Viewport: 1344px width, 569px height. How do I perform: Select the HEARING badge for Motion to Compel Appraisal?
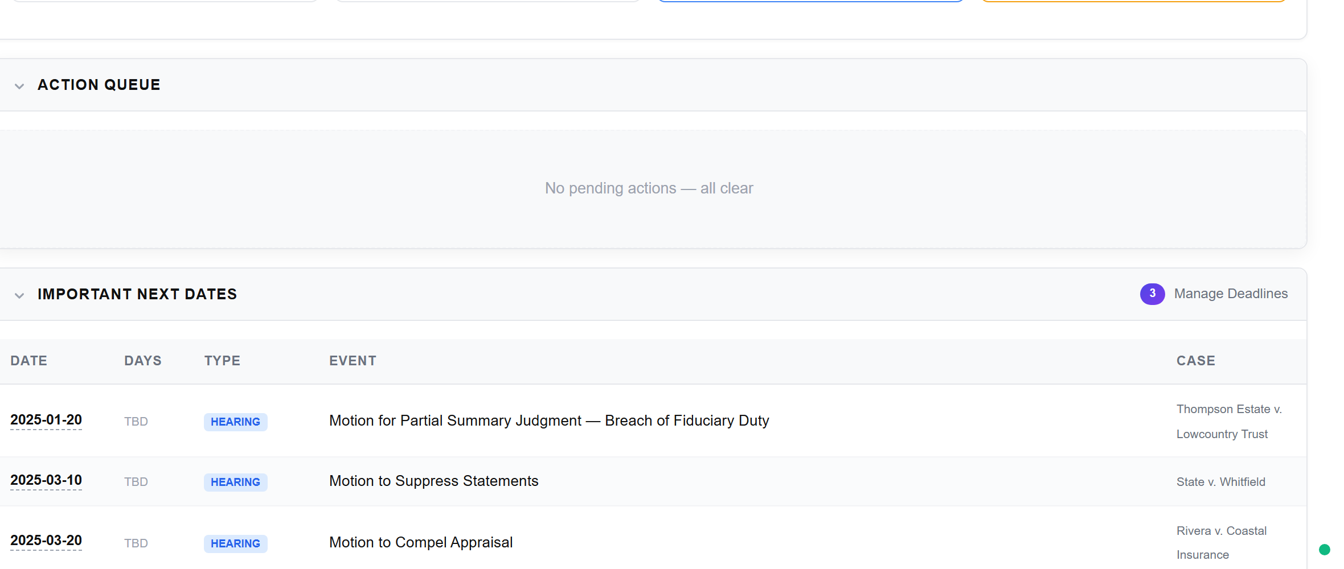click(x=235, y=543)
